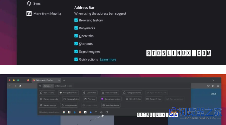Screen dimensions: 226x125
Task: Click the Manage bookmarks action
Action: [69, 93]
